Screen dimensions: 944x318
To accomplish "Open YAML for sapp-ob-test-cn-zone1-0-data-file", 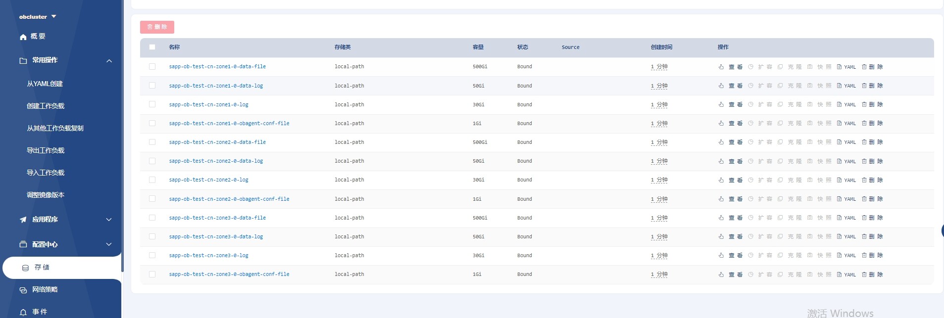I will point(846,67).
